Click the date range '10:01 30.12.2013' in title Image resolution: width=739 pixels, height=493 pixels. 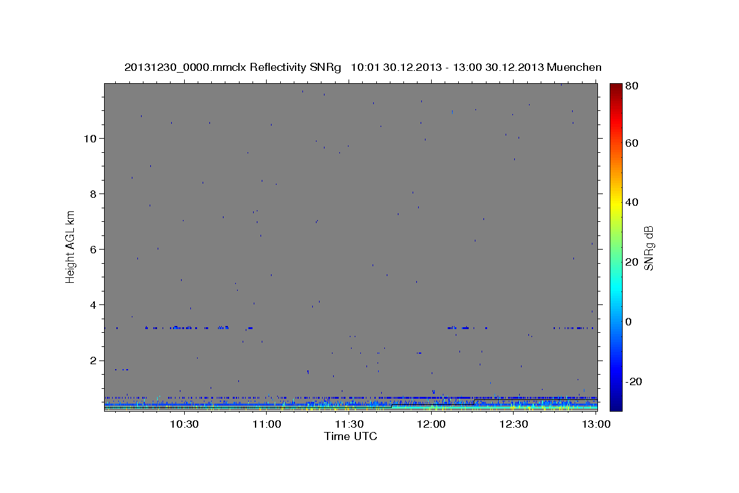coord(394,67)
